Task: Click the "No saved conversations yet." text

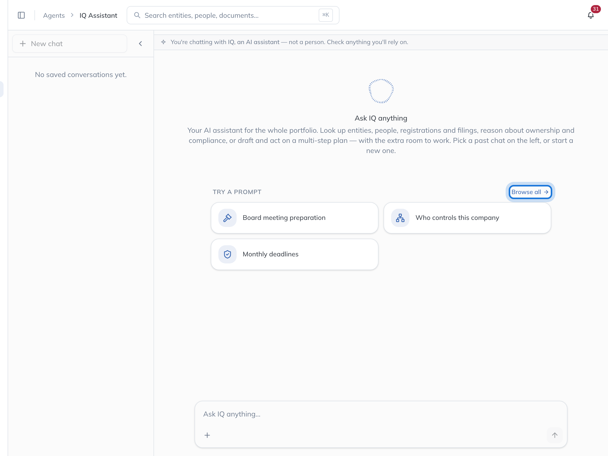Action: tap(81, 74)
